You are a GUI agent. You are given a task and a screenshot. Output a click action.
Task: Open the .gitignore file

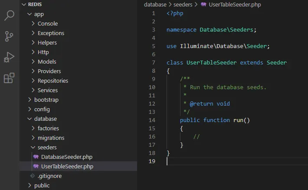[x=50, y=176]
